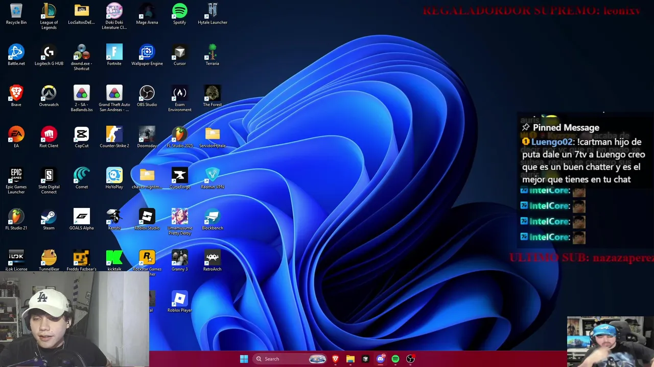Launch The Forest from desktop

[x=213, y=96]
